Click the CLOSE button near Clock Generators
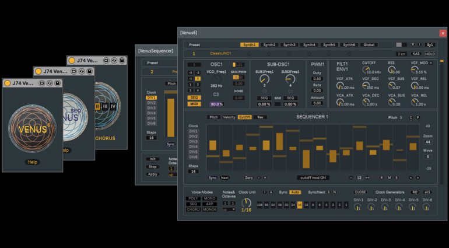The height and width of the screenshot is (248, 449). click(360, 191)
